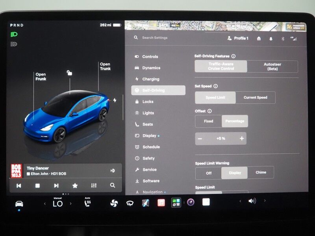
Task: Open the app launcher grid icon
Action: pos(176,202)
